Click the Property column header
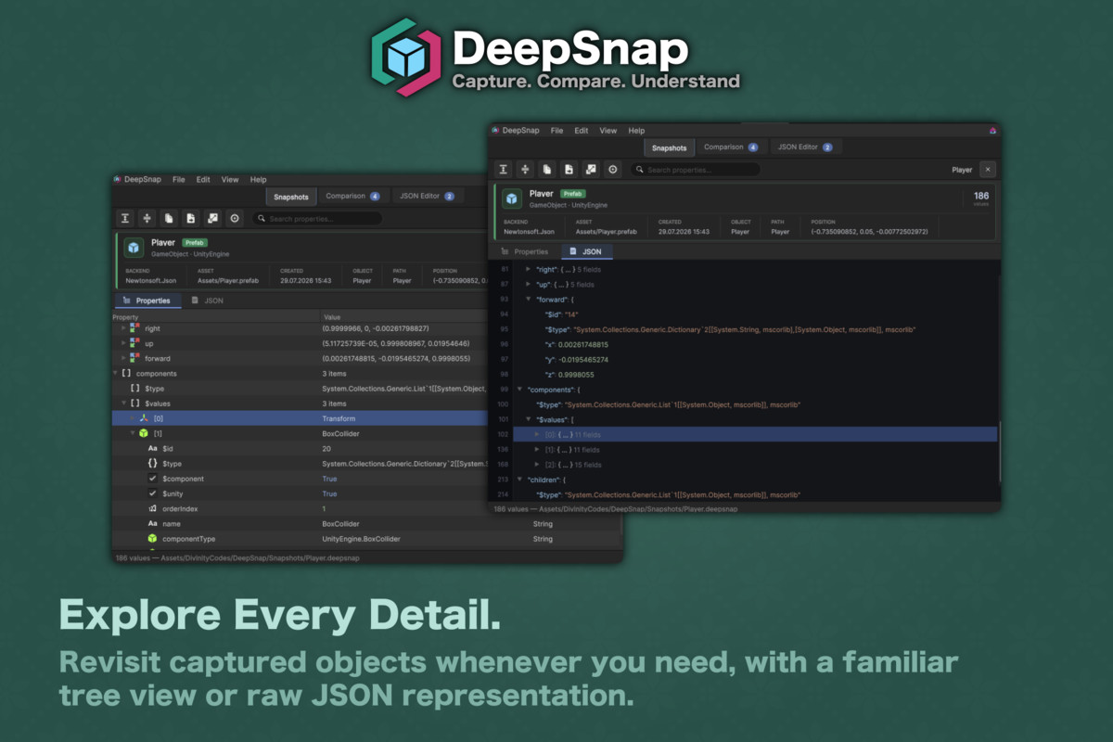Screen dimensions: 1113x742 point(125,317)
